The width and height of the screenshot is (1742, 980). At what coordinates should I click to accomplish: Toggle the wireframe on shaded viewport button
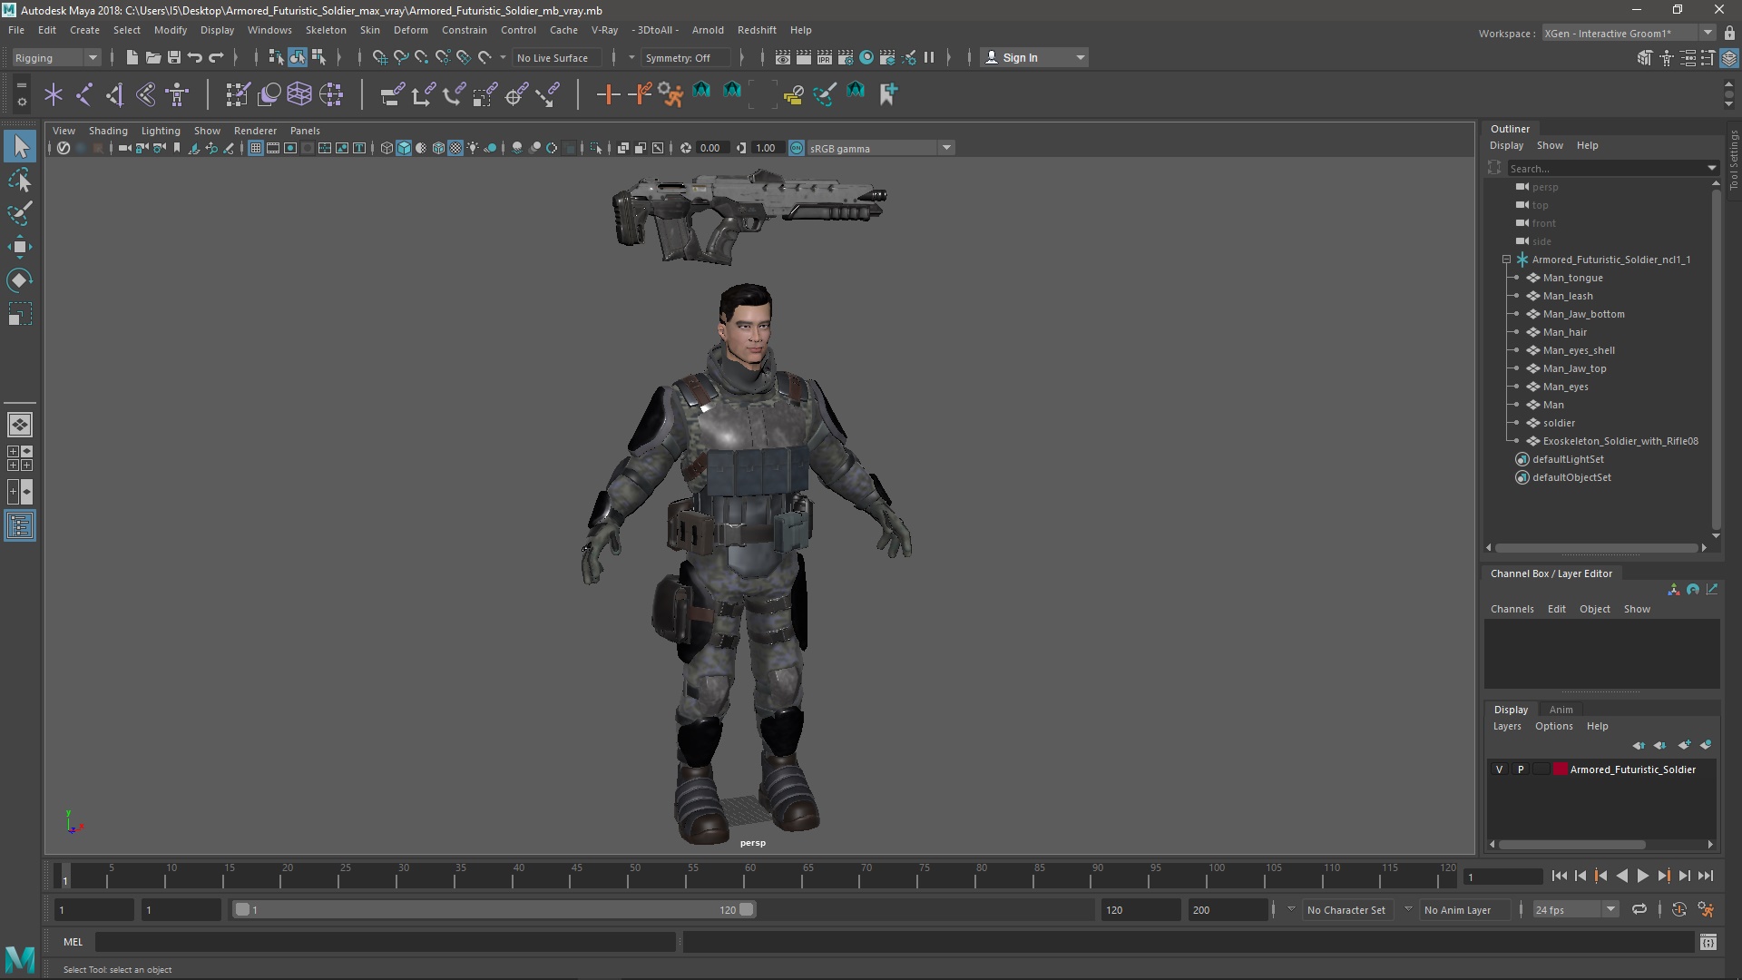(x=438, y=148)
